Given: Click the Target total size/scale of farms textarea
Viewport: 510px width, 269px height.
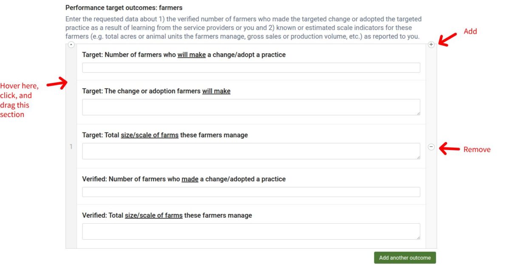Looking at the screenshot, I should (251, 151).
